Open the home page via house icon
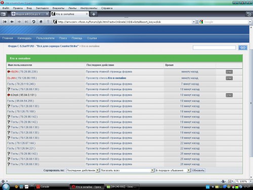 (x=41, y=22)
